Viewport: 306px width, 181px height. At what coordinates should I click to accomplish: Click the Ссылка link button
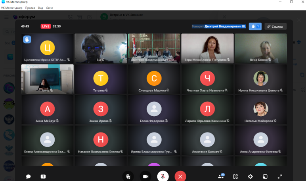click(275, 27)
